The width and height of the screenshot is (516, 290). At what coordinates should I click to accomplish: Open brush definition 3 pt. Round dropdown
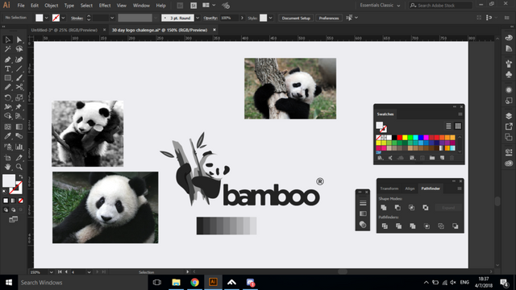pyautogui.click(x=198, y=18)
